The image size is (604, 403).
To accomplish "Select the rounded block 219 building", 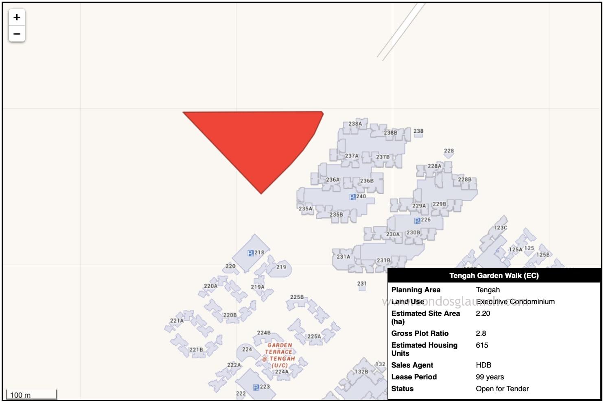I will click(x=281, y=267).
